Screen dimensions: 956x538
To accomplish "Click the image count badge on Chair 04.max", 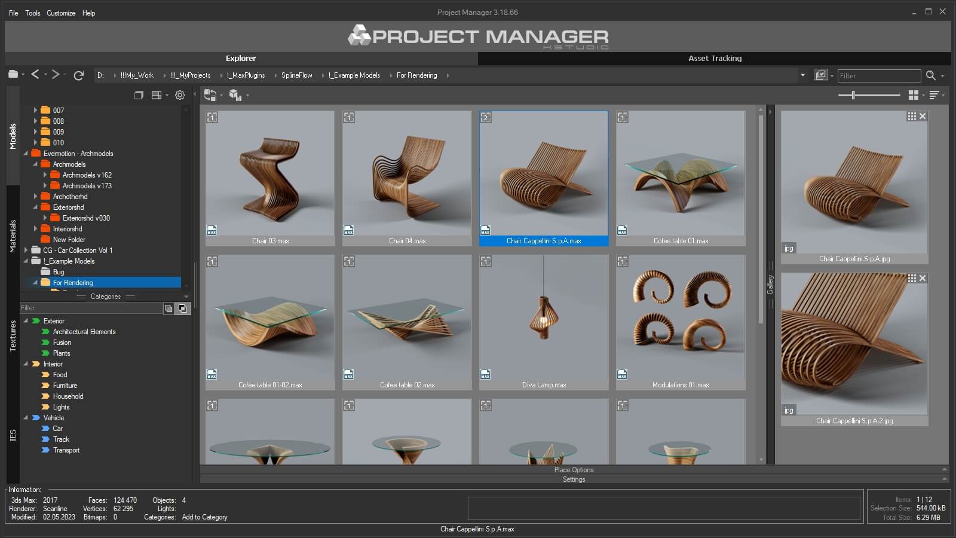I will pos(349,118).
